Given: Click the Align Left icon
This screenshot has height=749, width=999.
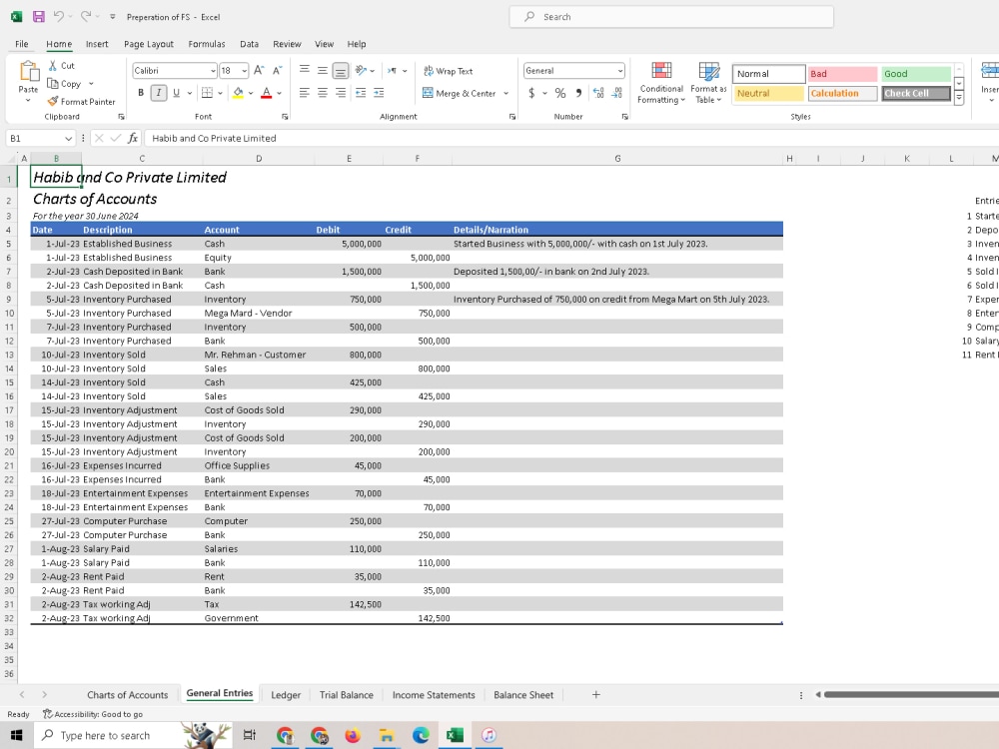Looking at the screenshot, I should click(x=305, y=93).
